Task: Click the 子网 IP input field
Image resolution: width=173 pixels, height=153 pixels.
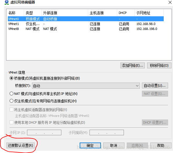Action: coord(44,132)
